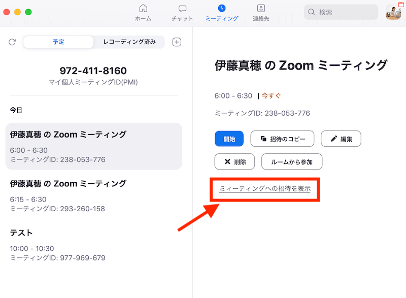The image size is (406, 298).
Task: Select the personal meeting ID 972-411-8160
Action: (93, 71)
